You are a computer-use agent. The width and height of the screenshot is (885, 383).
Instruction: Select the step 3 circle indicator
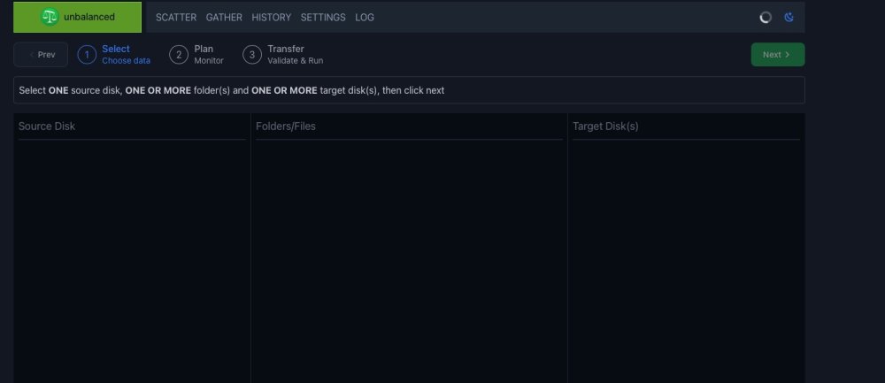251,55
